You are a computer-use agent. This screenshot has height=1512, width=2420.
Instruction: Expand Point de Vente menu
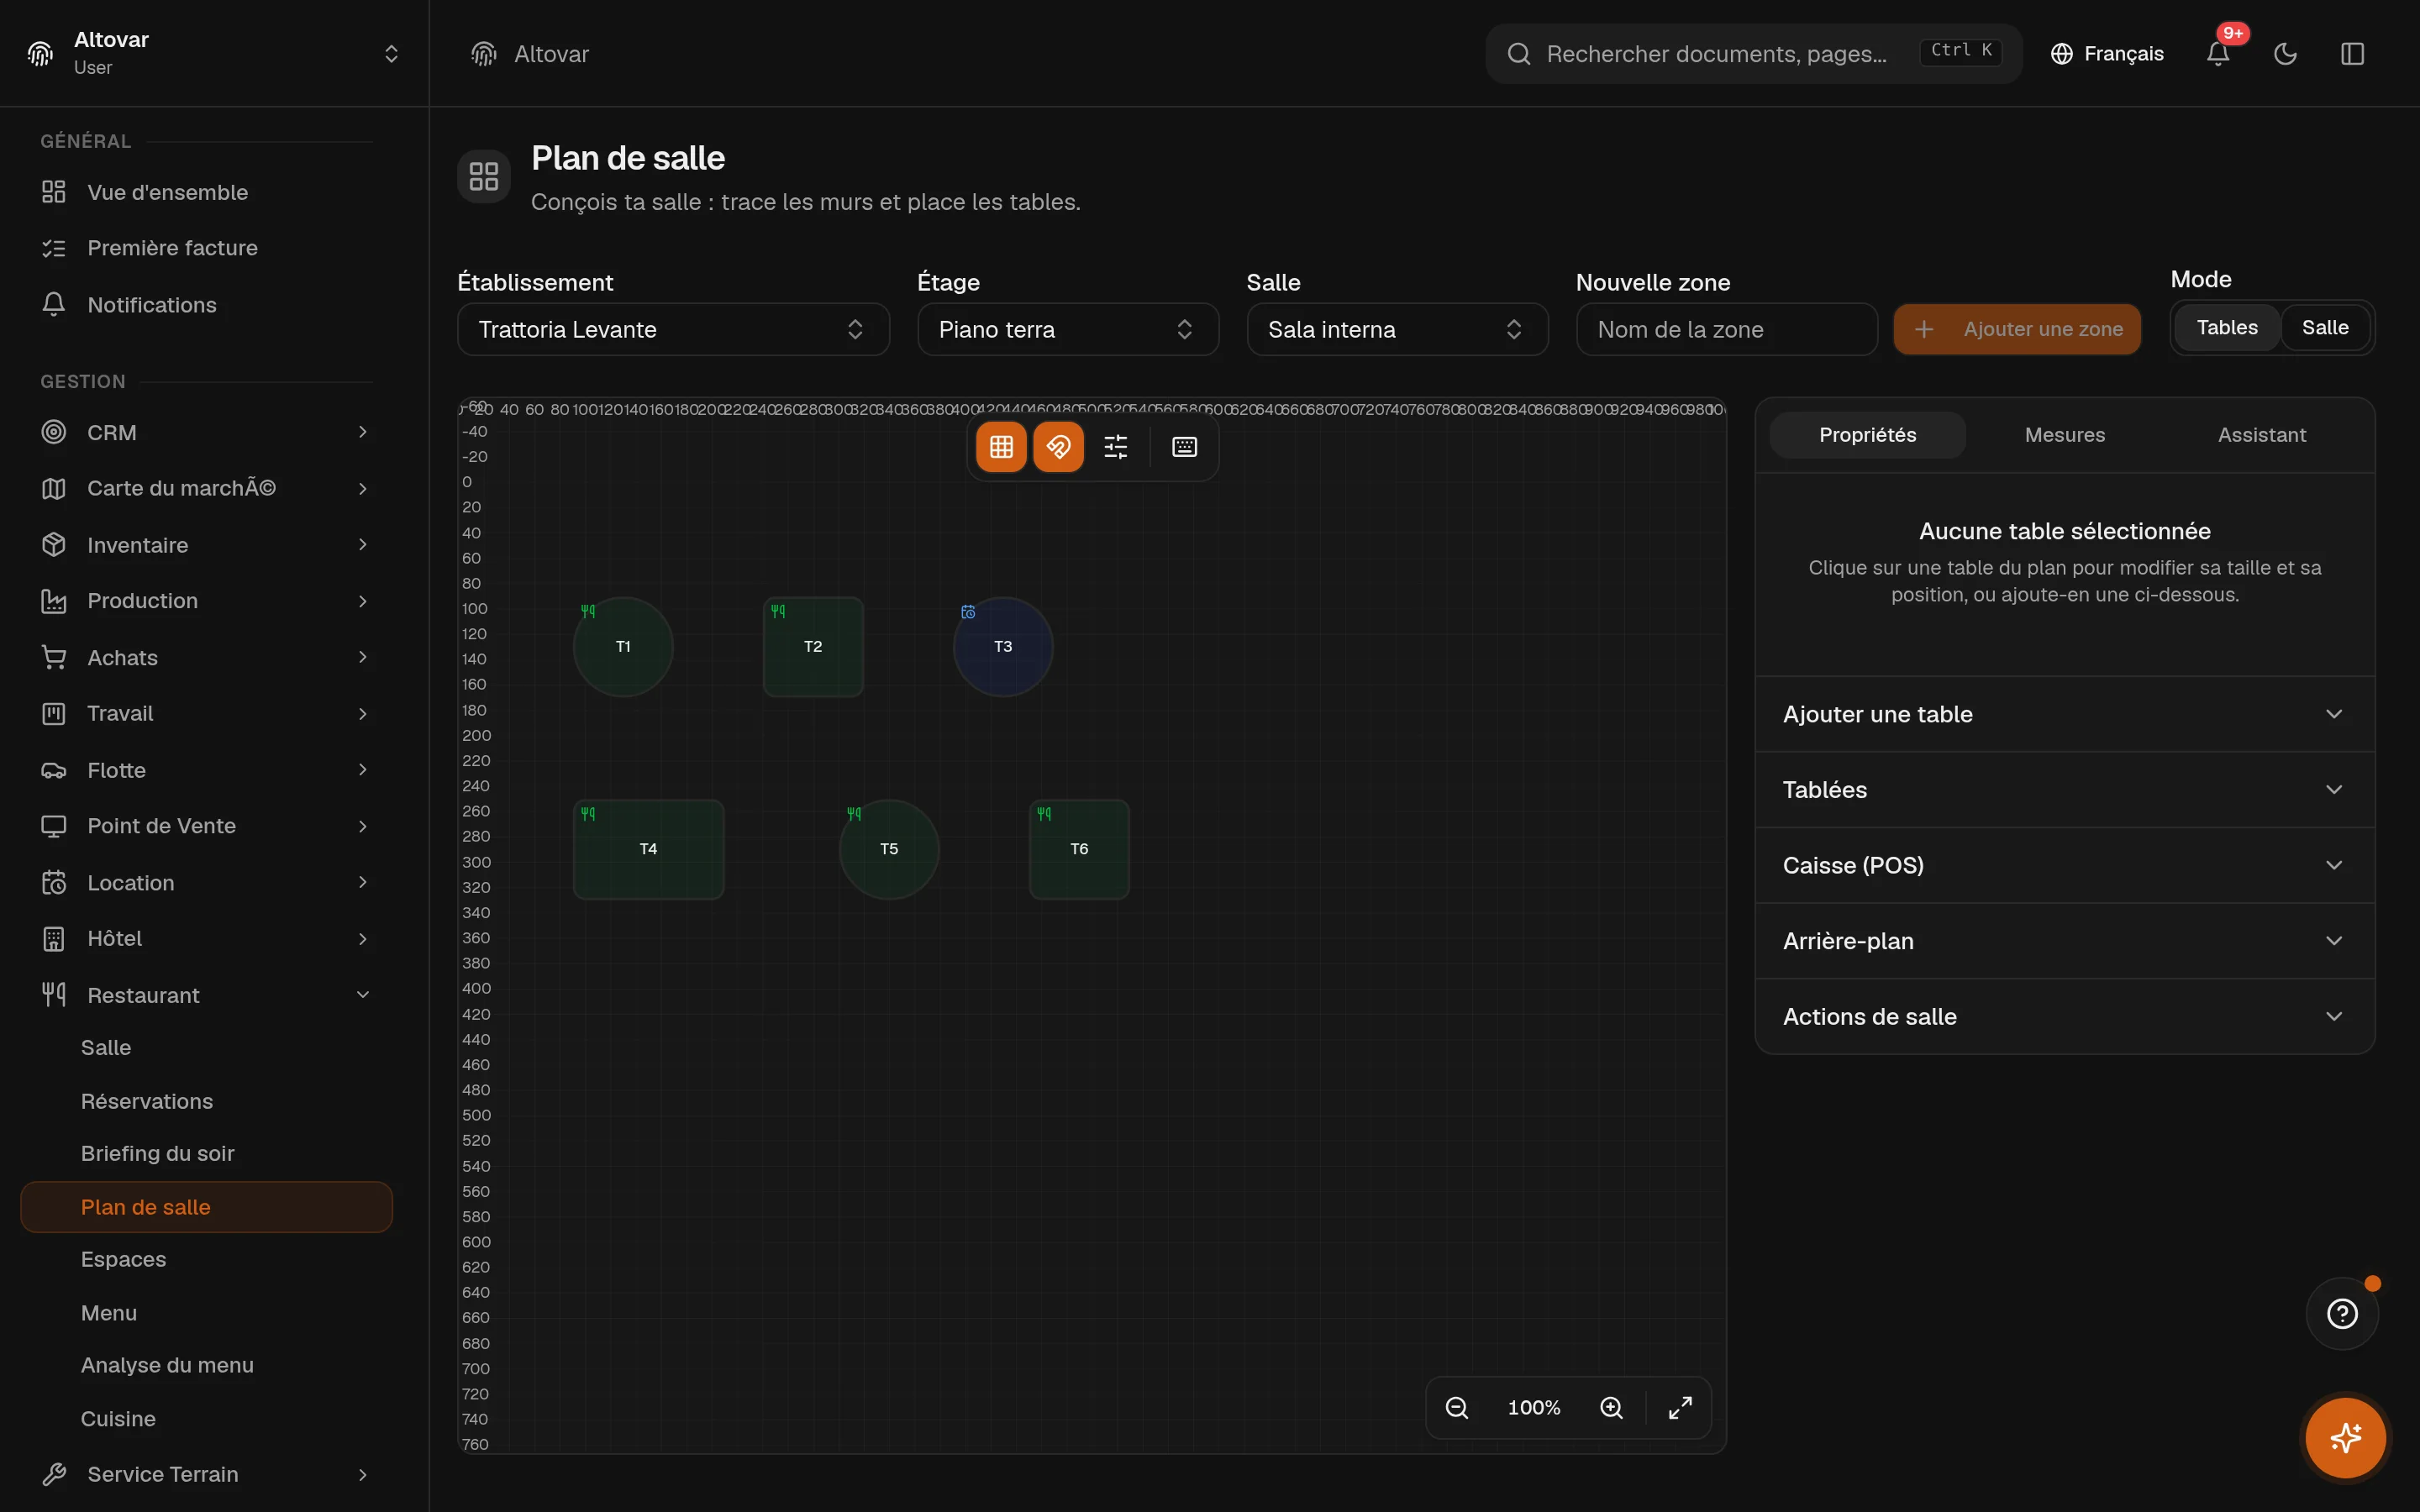[206, 826]
